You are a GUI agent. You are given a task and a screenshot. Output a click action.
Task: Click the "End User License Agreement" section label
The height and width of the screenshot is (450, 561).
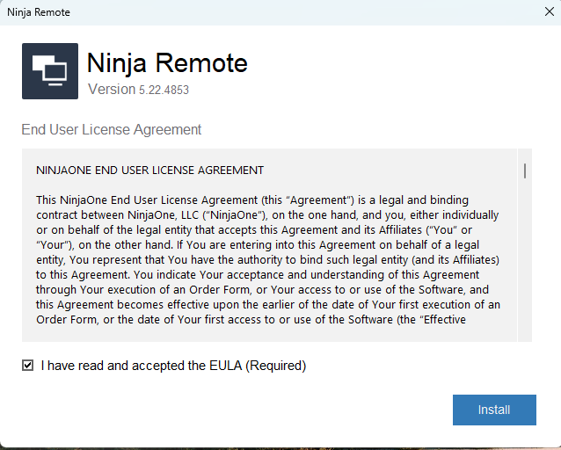112,130
